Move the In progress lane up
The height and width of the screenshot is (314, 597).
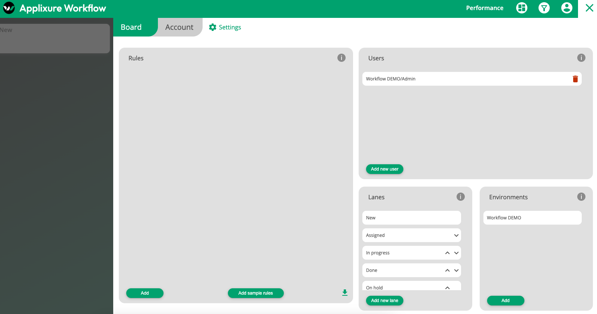coord(447,253)
